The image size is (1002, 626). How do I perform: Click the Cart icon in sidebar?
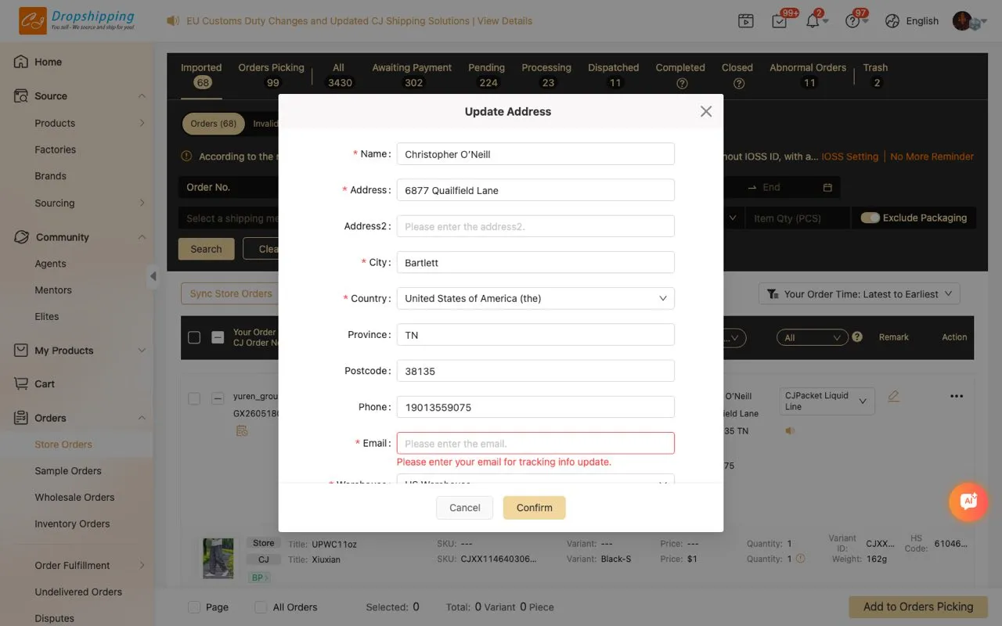pyautogui.click(x=21, y=383)
